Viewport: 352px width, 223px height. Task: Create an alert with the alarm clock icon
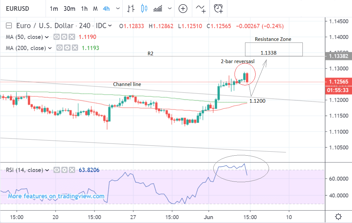coord(218,9)
